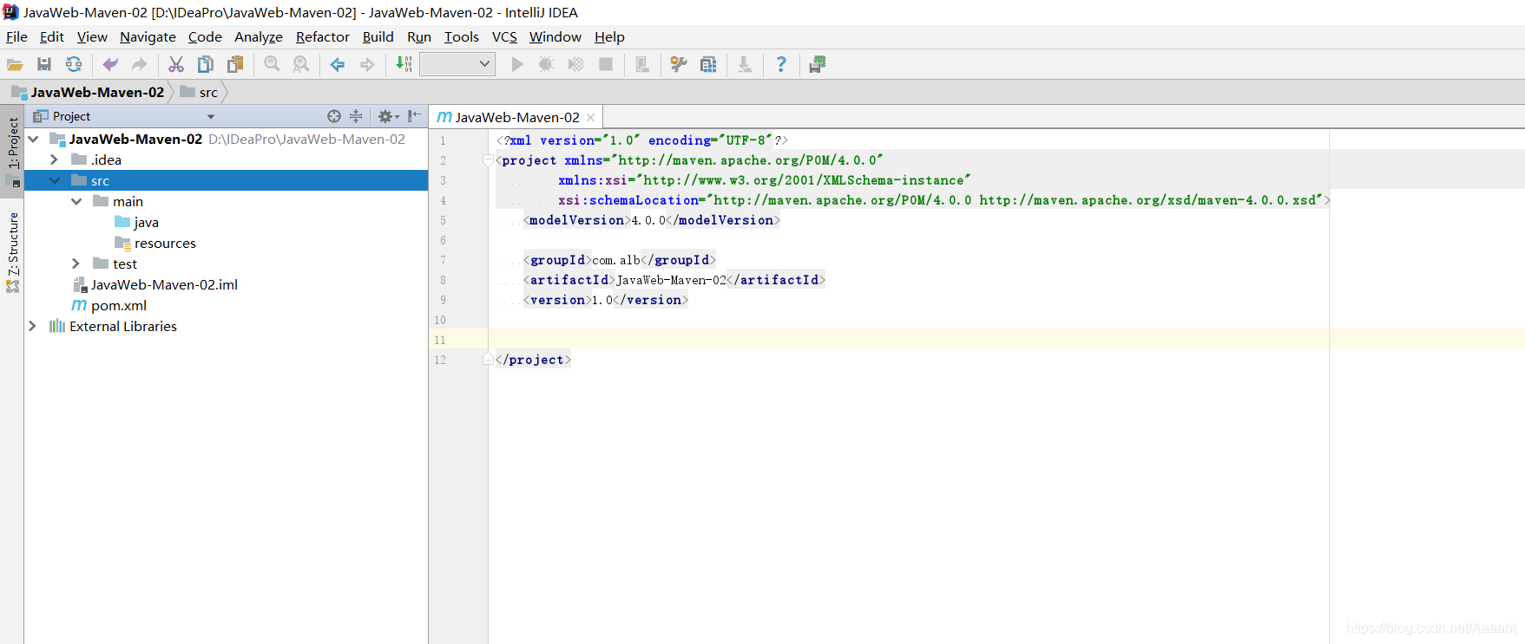
Task: Click the chip-and-disk icon after Help
Action: 818,64
